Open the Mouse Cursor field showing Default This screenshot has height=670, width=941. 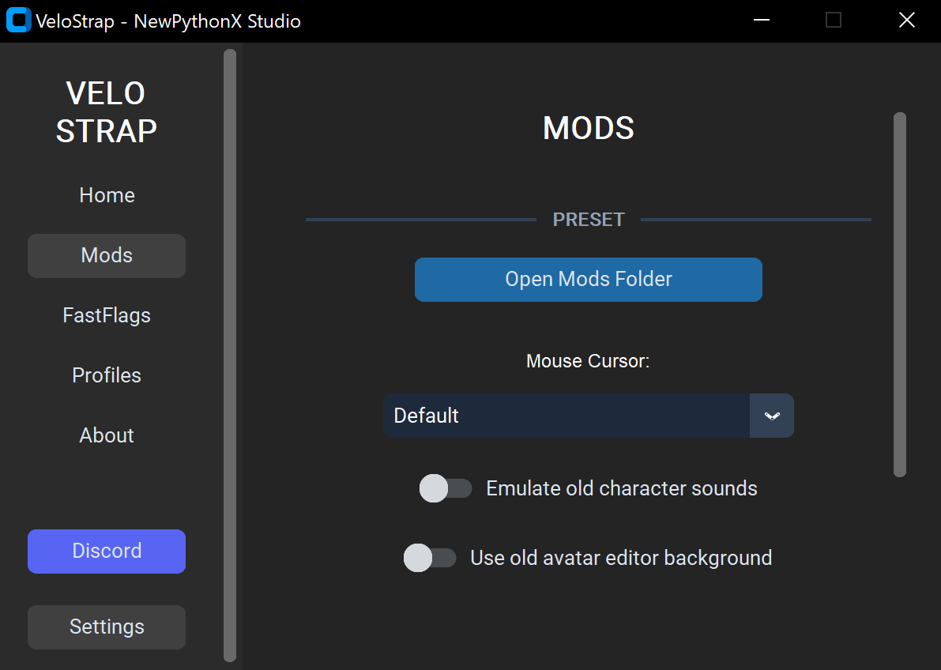tap(566, 416)
